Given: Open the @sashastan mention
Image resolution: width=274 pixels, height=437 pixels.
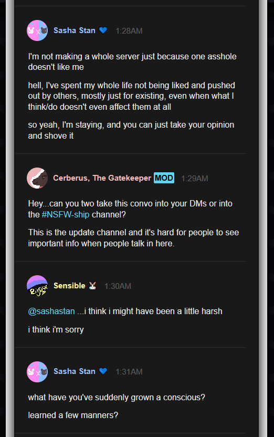Looking at the screenshot, I should tap(51, 311).
